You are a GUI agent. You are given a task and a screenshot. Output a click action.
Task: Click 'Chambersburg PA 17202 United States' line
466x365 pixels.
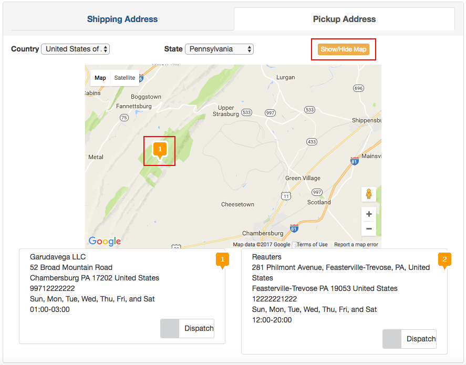tap(95, 278)
